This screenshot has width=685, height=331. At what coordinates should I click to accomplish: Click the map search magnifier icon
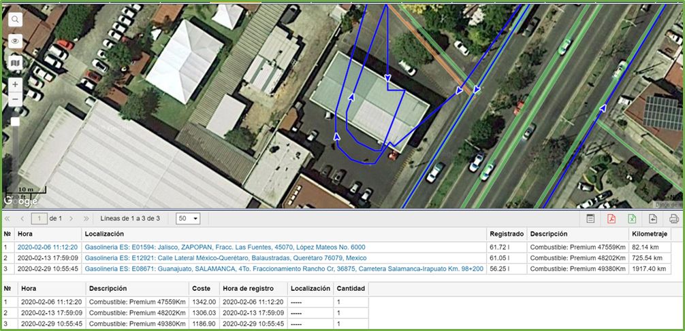15,19
